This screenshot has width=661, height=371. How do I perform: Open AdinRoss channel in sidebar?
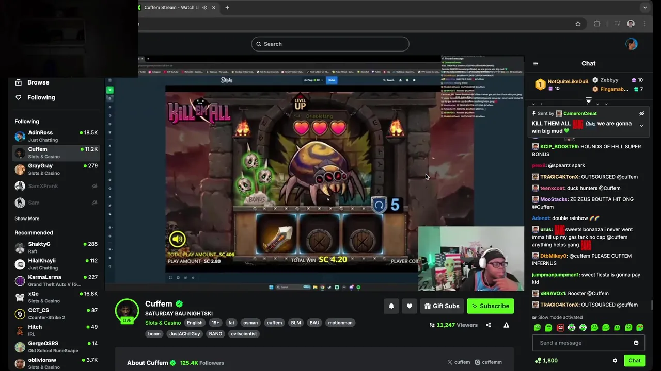[x=56, y=136]
